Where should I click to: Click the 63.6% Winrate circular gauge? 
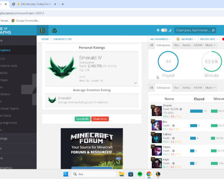(x=212, y=61)
